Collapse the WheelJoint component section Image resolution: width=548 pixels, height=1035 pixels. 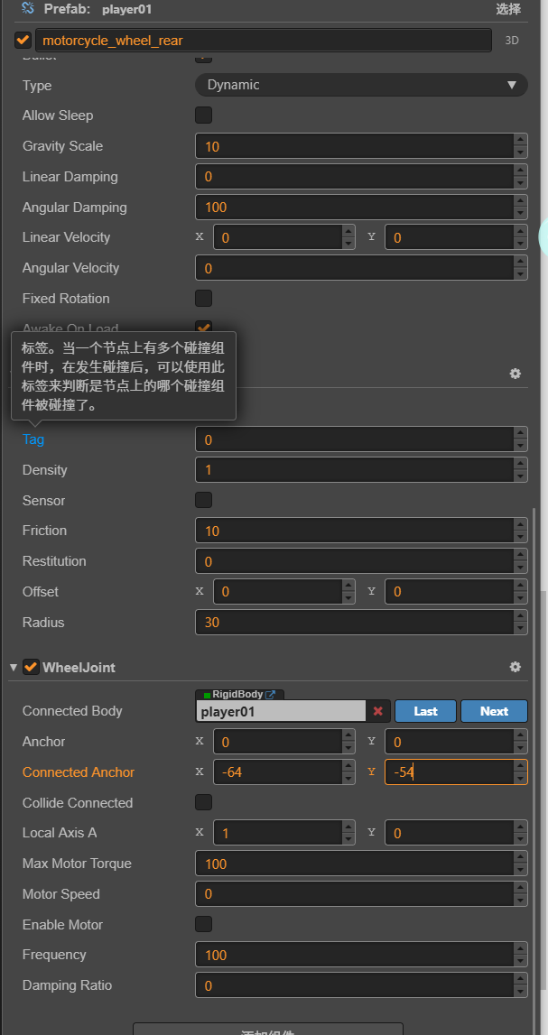point(14,668)
